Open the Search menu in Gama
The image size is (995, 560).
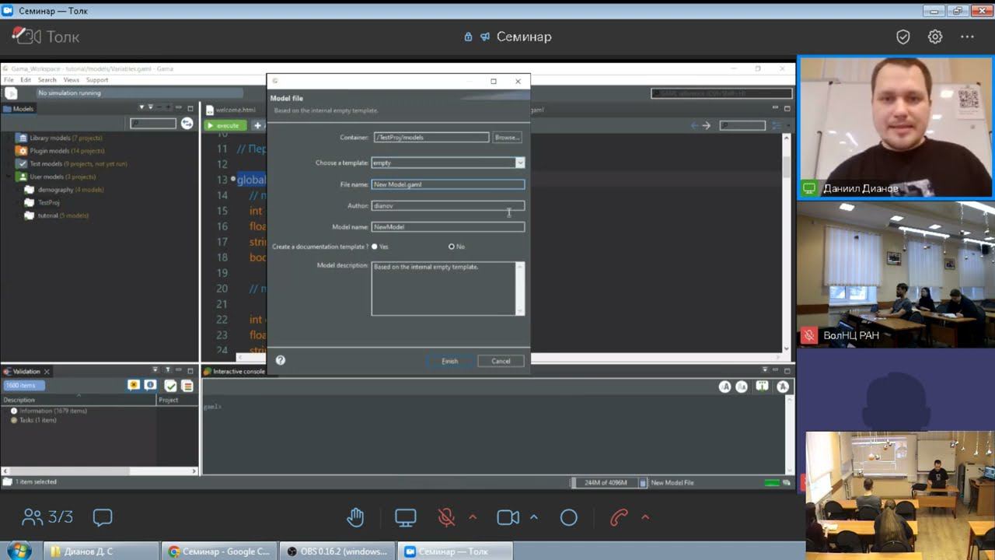(x=47, y=80)
